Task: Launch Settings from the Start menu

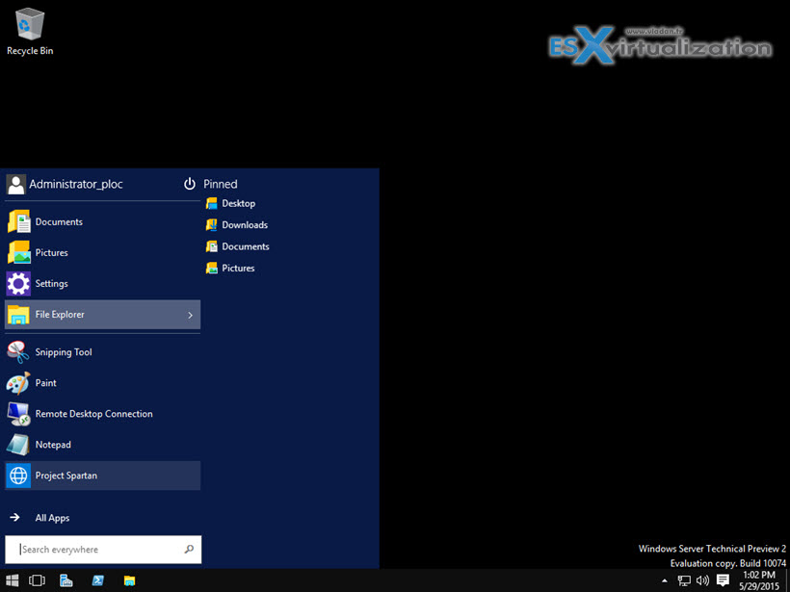Action: (x=103, y=283)
